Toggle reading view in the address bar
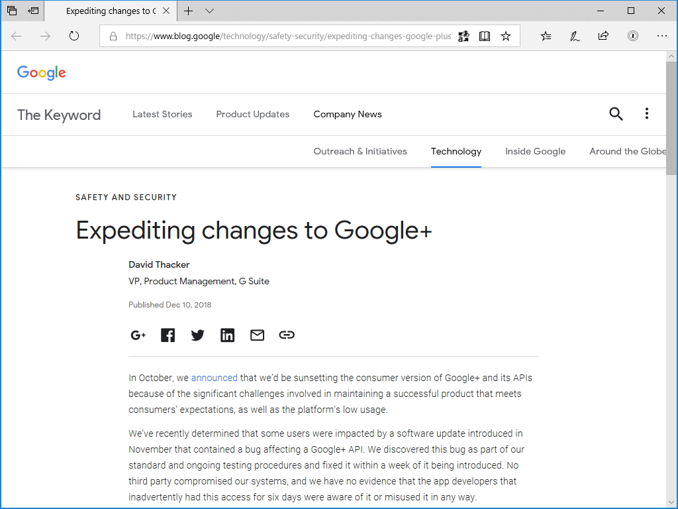Image resolution: width=678 pixels, height=509 pixels. [x=485, y=36]
